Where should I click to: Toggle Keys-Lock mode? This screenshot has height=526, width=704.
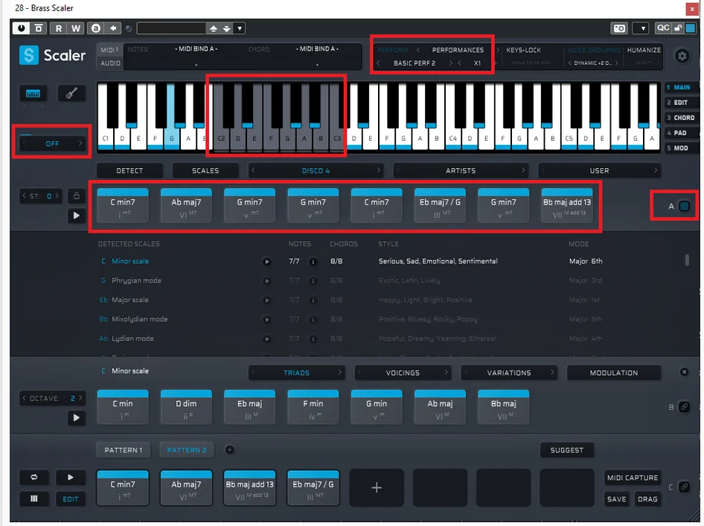(x=523, y=50)
